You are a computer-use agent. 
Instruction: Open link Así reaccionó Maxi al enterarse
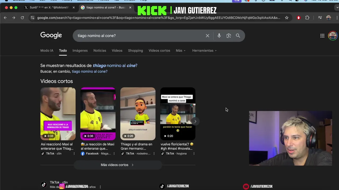click(57, 146)
